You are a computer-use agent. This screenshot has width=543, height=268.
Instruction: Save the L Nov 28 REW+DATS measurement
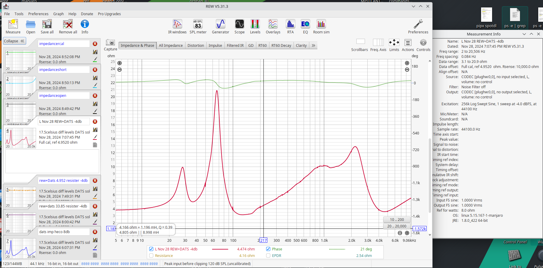(x=95, y=130)
